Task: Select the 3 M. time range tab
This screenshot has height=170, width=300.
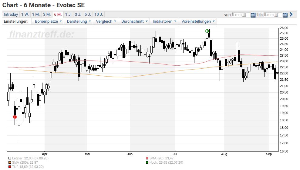Action: [47, 15]
